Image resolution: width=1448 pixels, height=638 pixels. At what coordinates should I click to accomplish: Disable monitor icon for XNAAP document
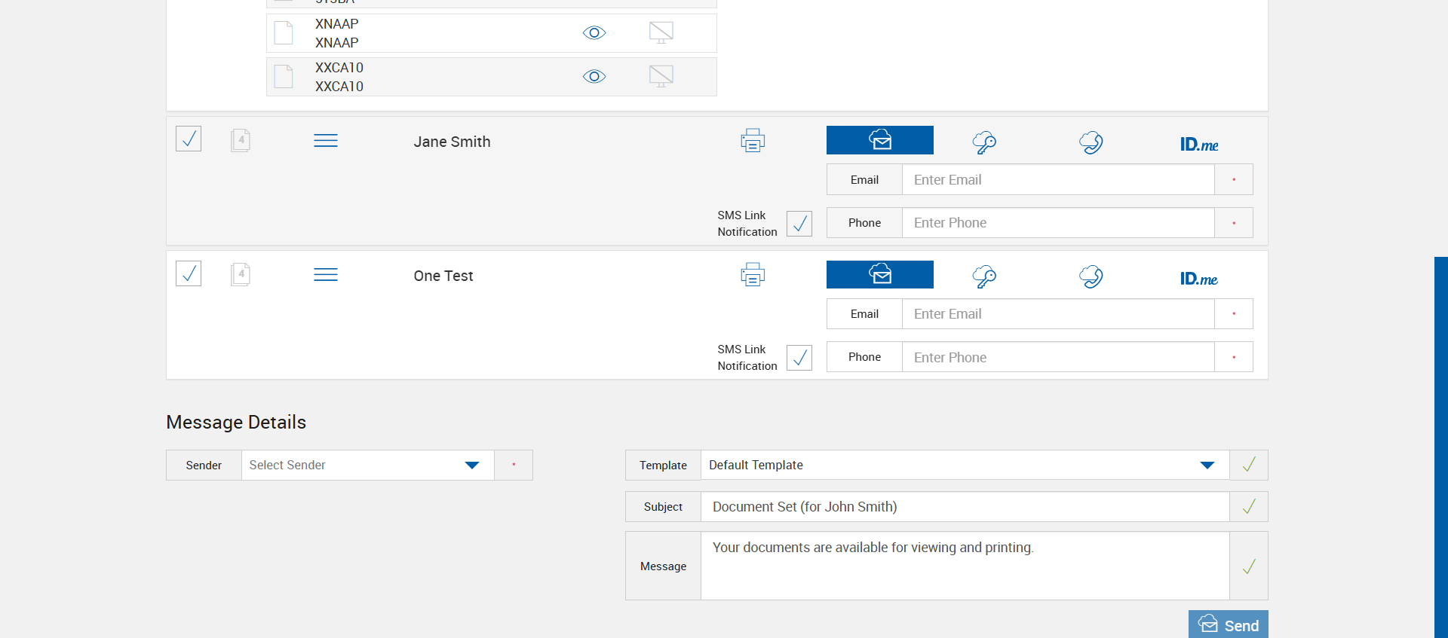[x=661, y=32]
